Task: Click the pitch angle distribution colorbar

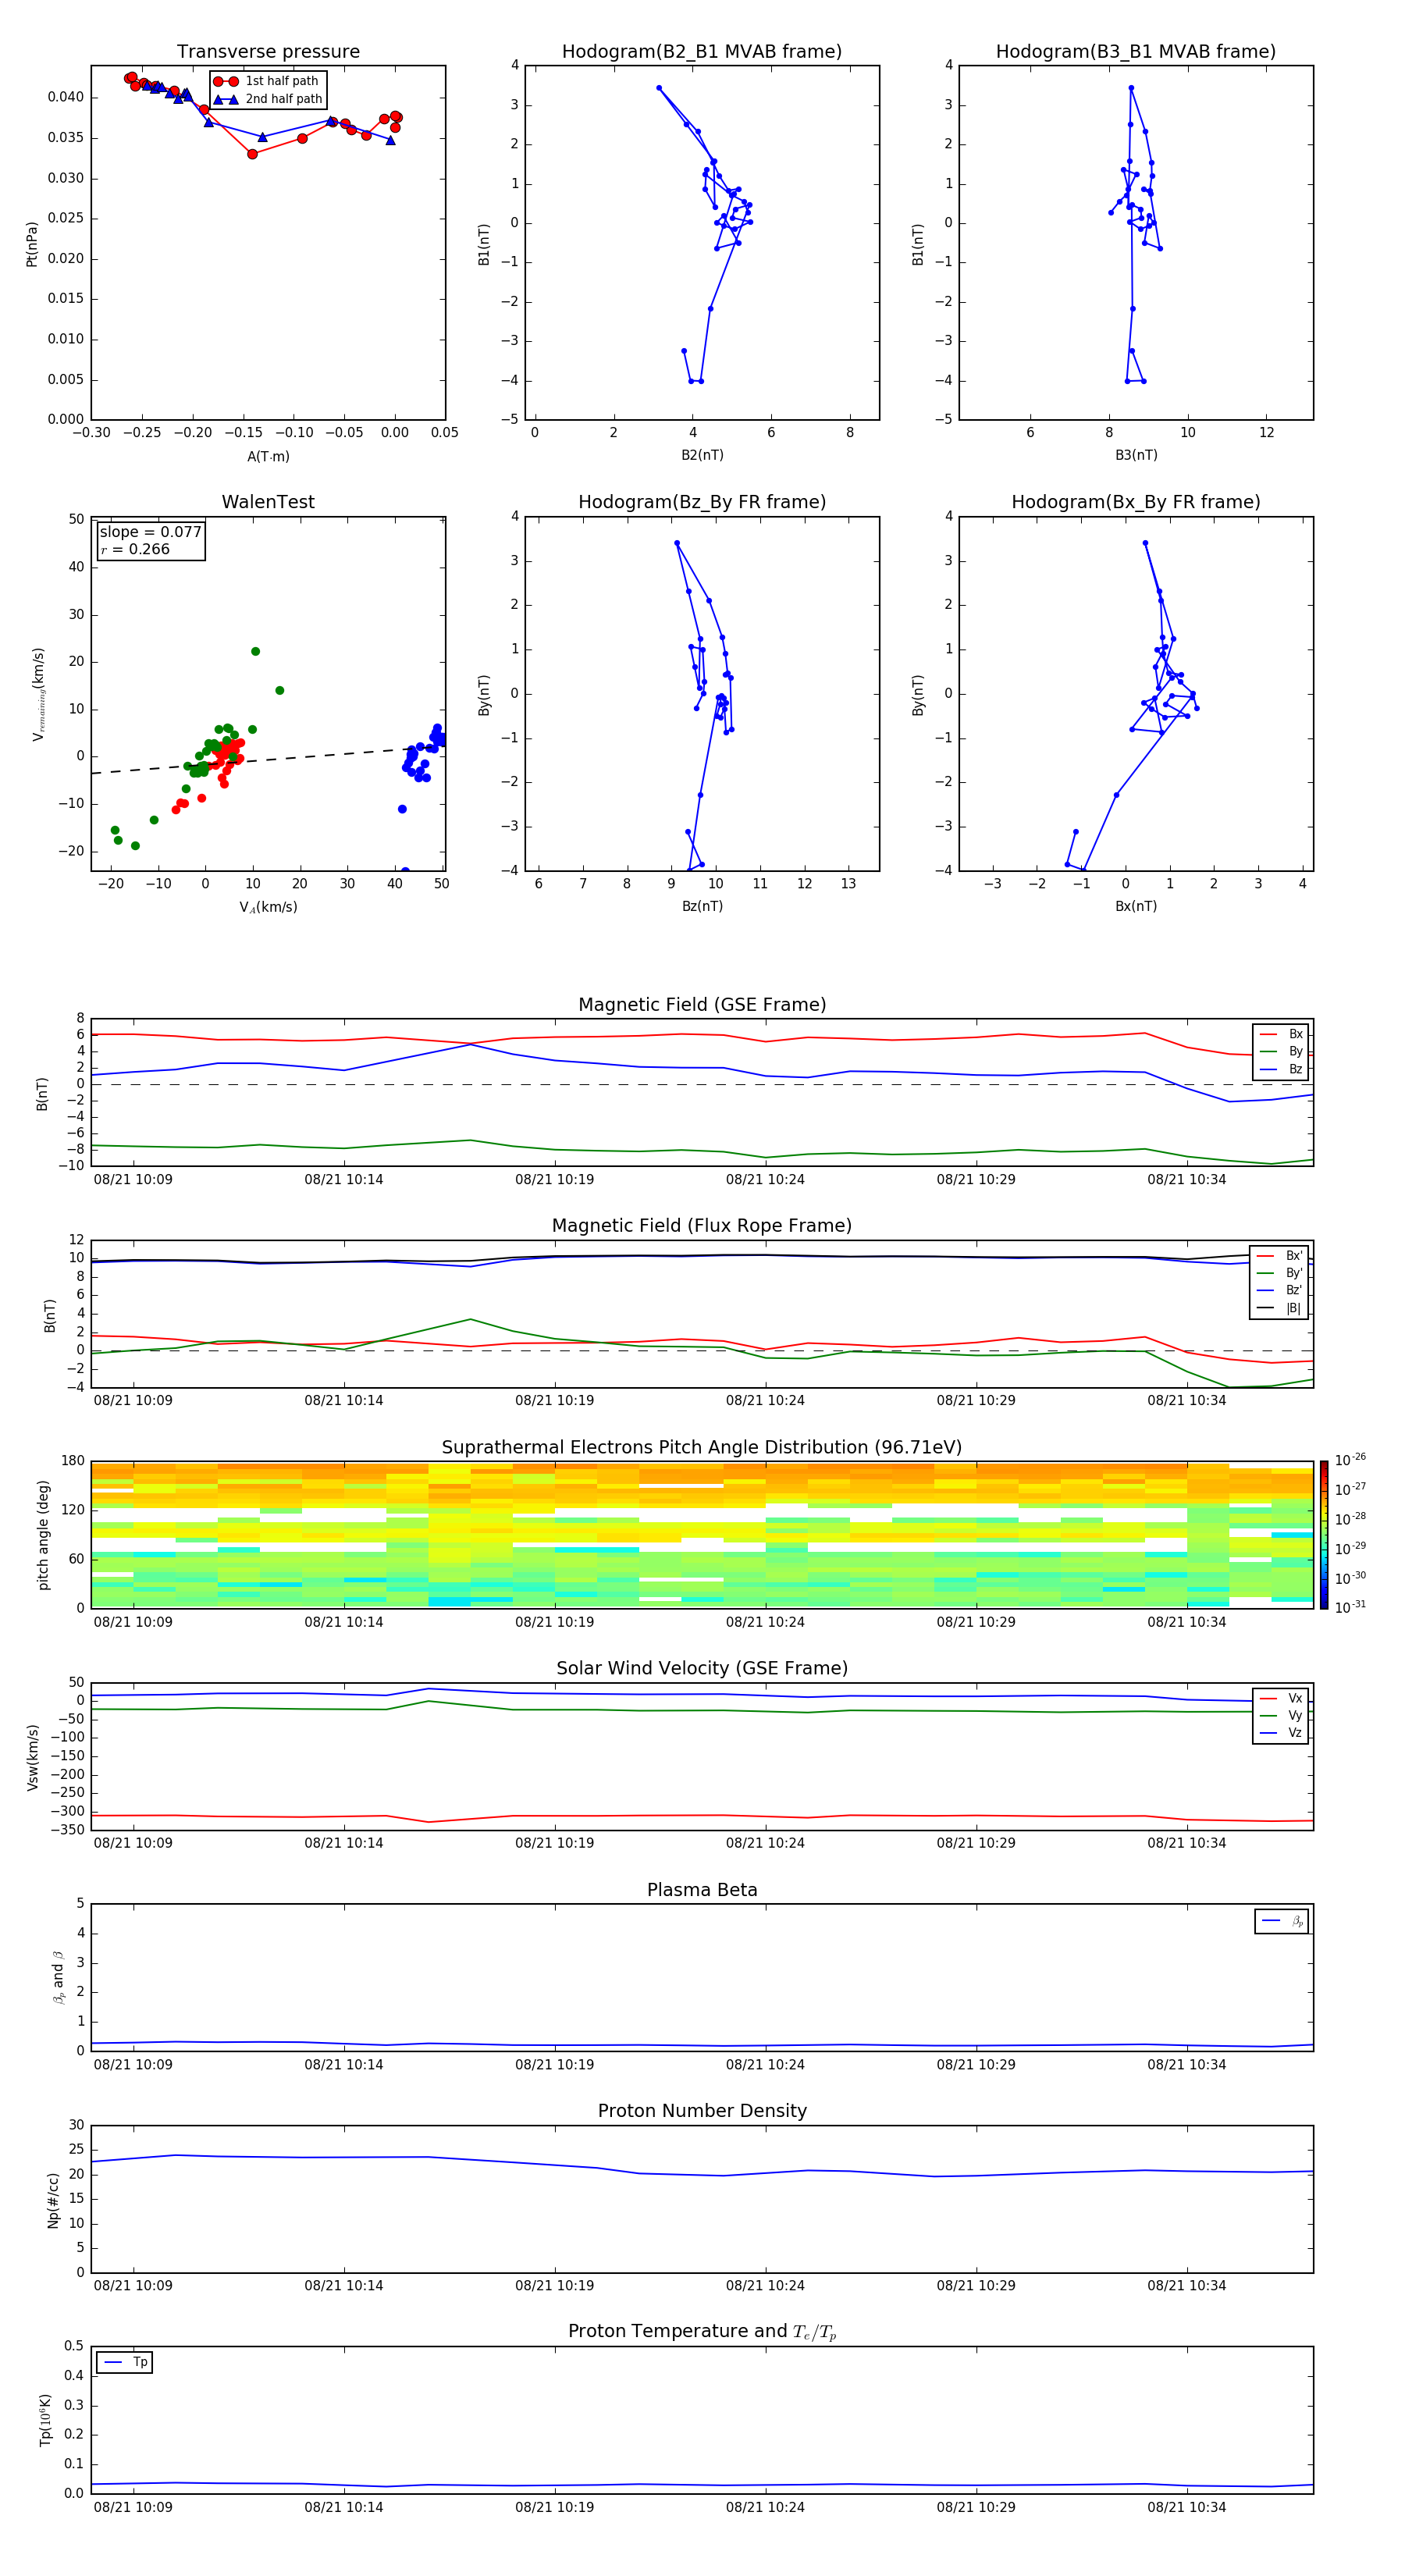Action: click(1323, 1534)
